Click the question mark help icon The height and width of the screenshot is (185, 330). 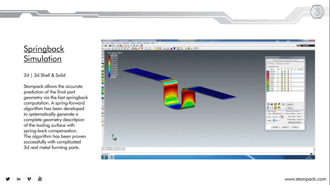pyautogui.click(x=131, y=45)
